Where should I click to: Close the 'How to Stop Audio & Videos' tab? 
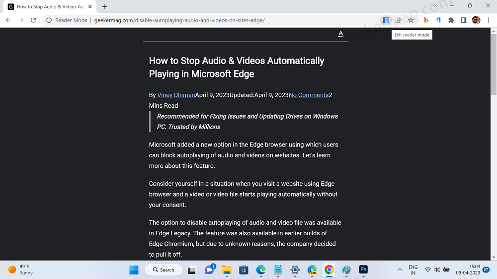click(x=90, y=6)
